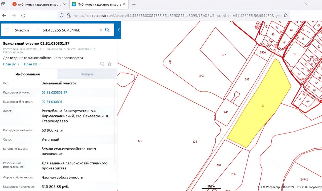The width and height of the screenshot is (322, 191).
Task: Open the tracking protection shield icon
Action: pos(62,15)
